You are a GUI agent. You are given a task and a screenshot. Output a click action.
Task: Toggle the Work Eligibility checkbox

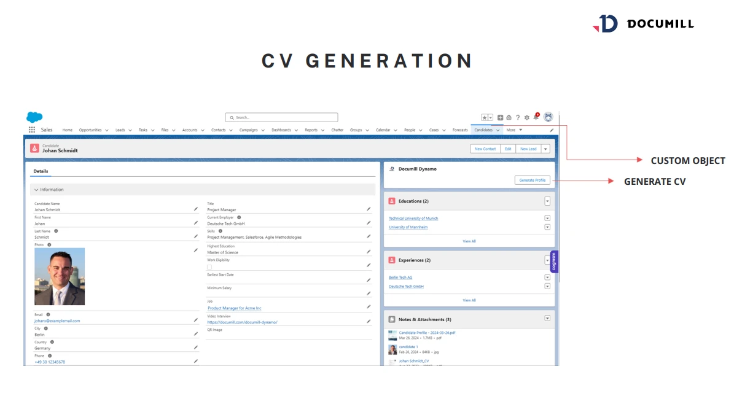(209, 267)
